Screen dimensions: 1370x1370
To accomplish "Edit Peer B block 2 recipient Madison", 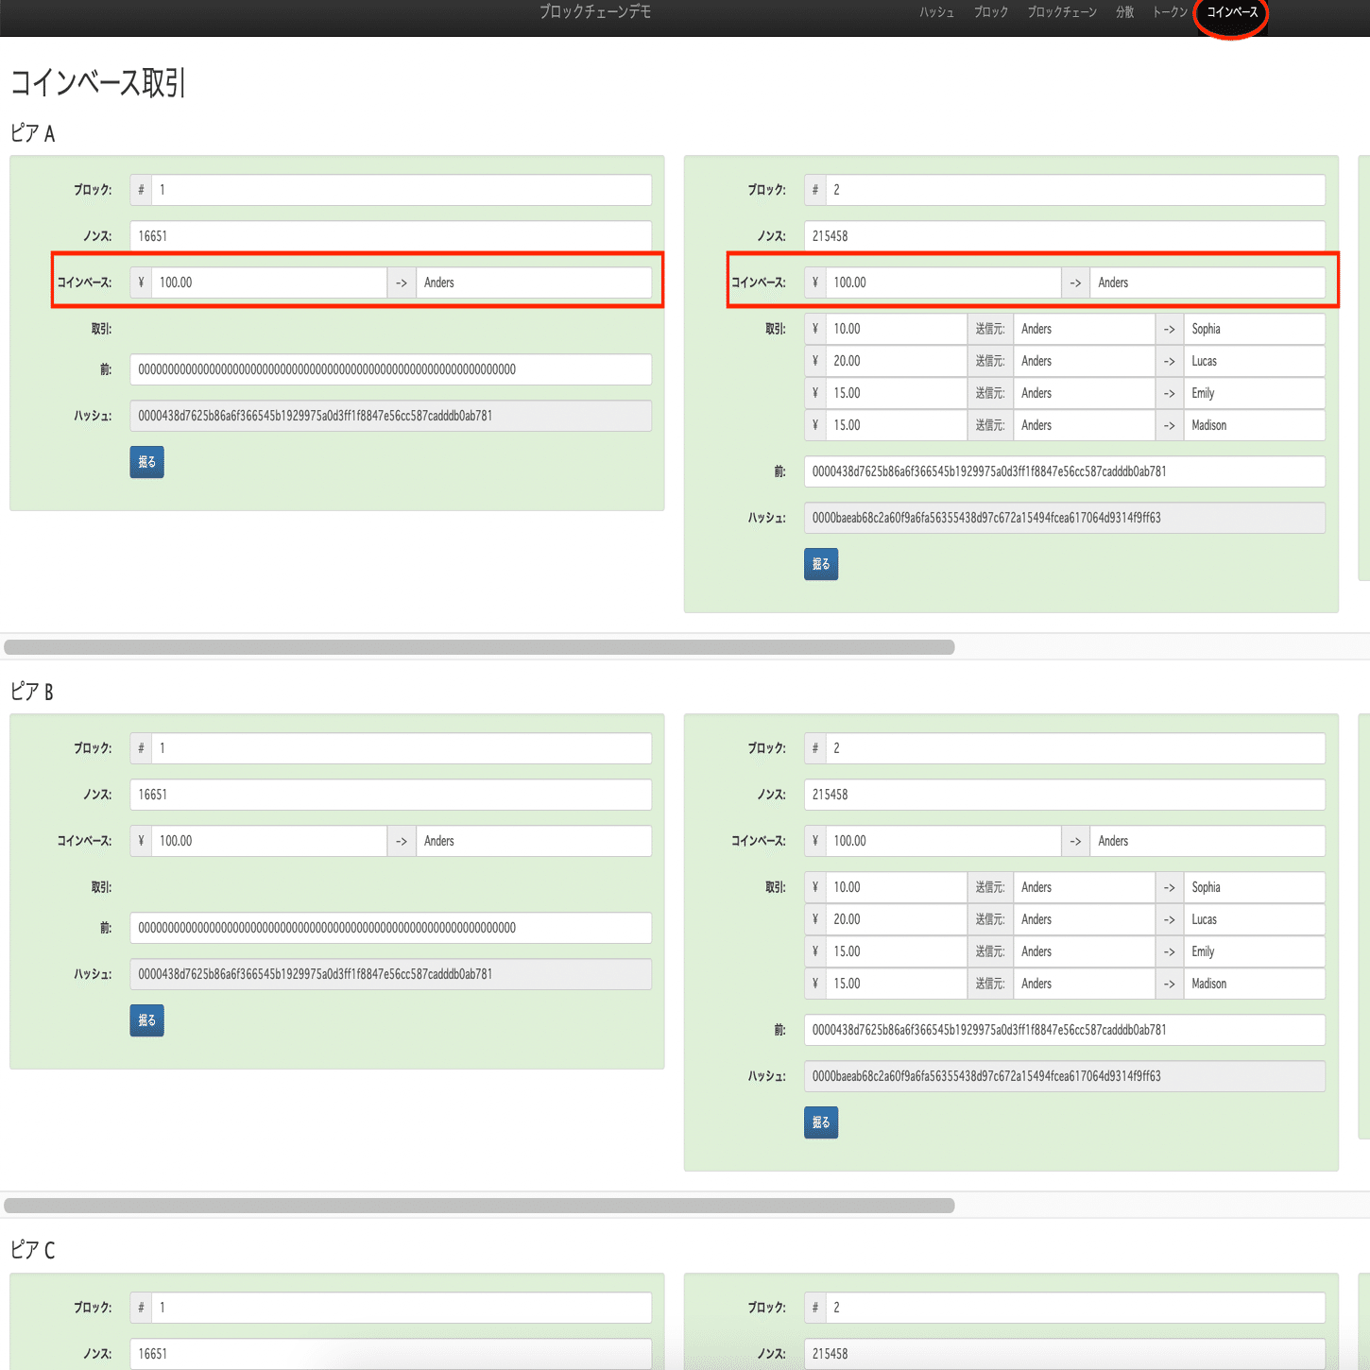I will (x=1255, y=984).
